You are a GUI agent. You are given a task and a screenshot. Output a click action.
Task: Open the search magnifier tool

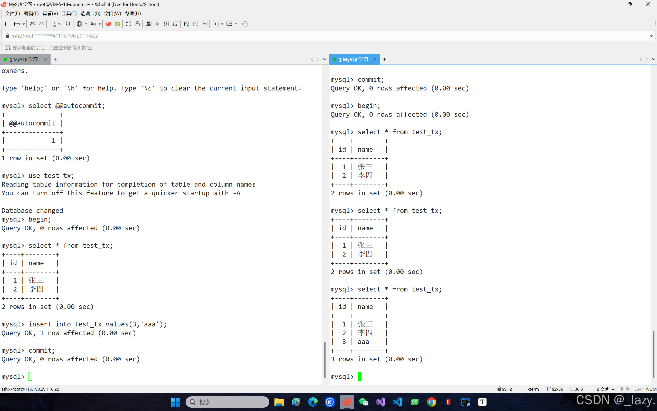[x=68, y=24]
